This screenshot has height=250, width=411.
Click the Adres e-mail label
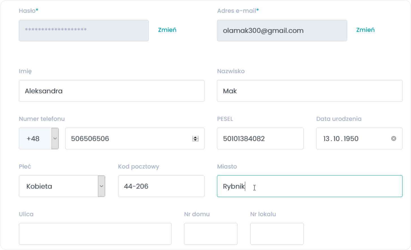pyautogui.click(x=238, y=11)
